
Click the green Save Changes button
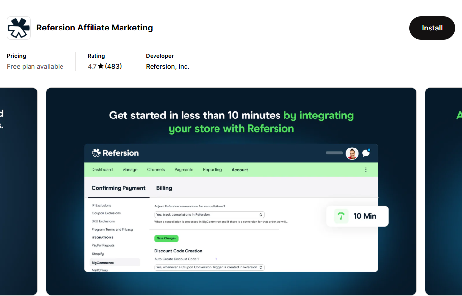tap(166, 238)
